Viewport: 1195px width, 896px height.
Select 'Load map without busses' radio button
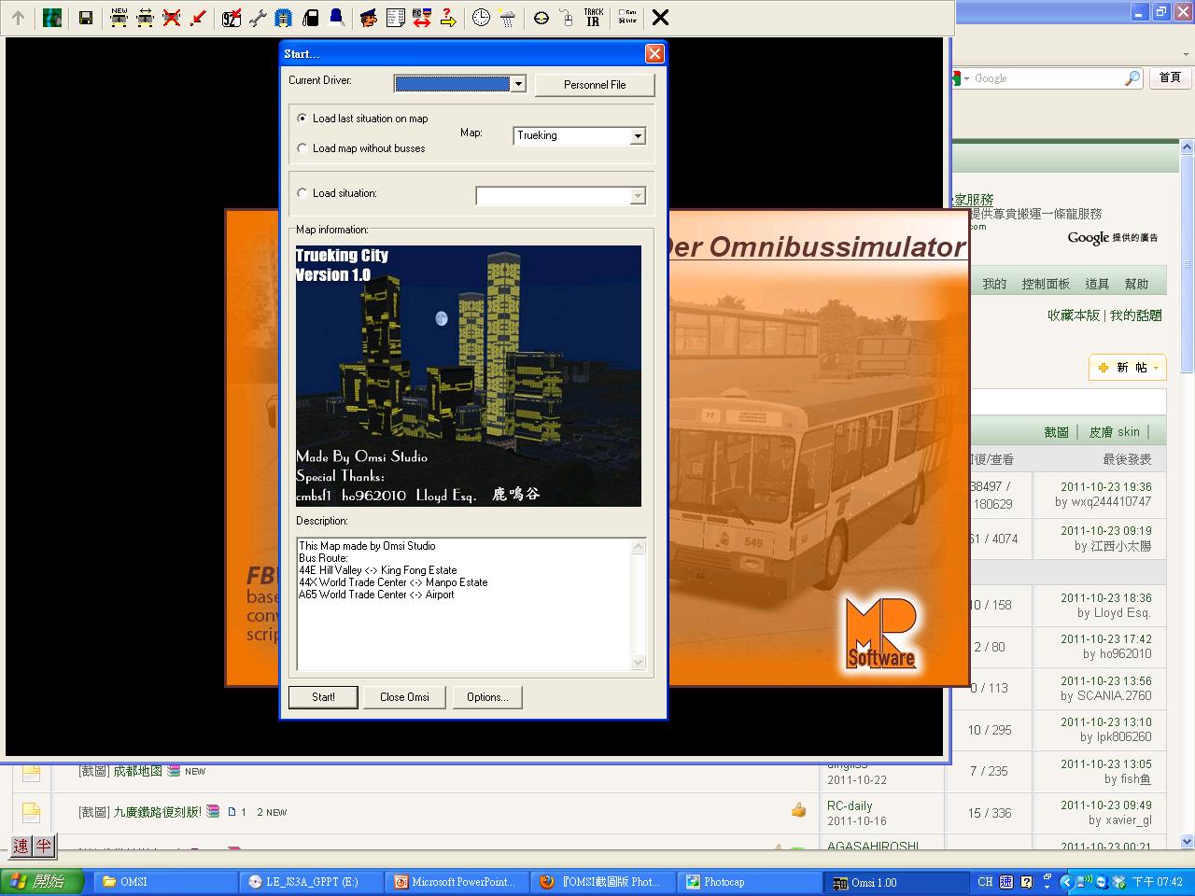pos(302,148)
